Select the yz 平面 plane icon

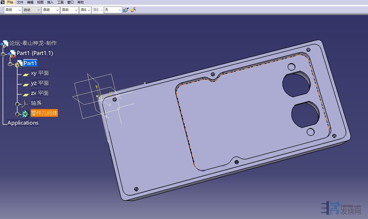click(26, 84)
